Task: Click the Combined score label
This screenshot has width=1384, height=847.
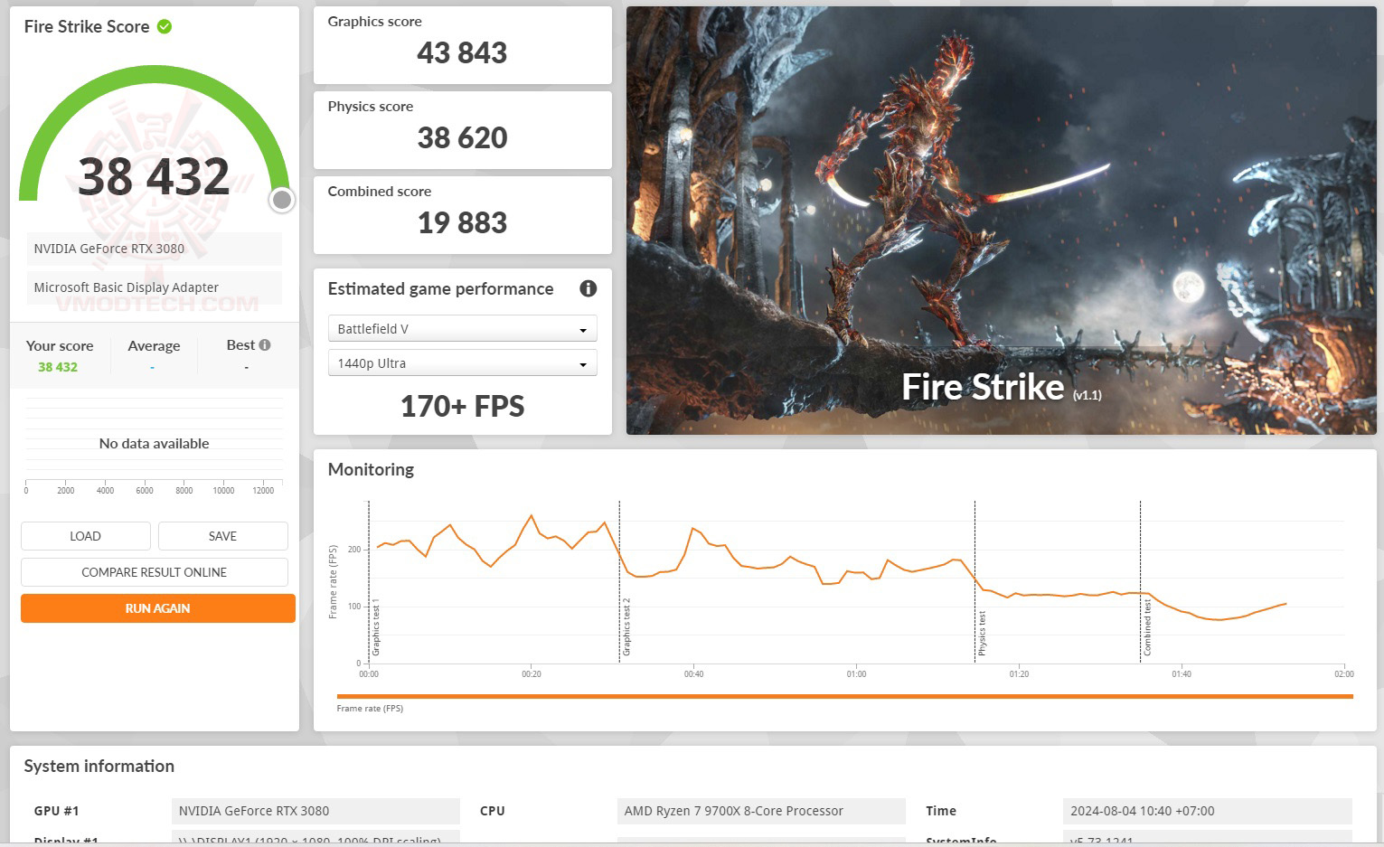Action: pos(379,192)
